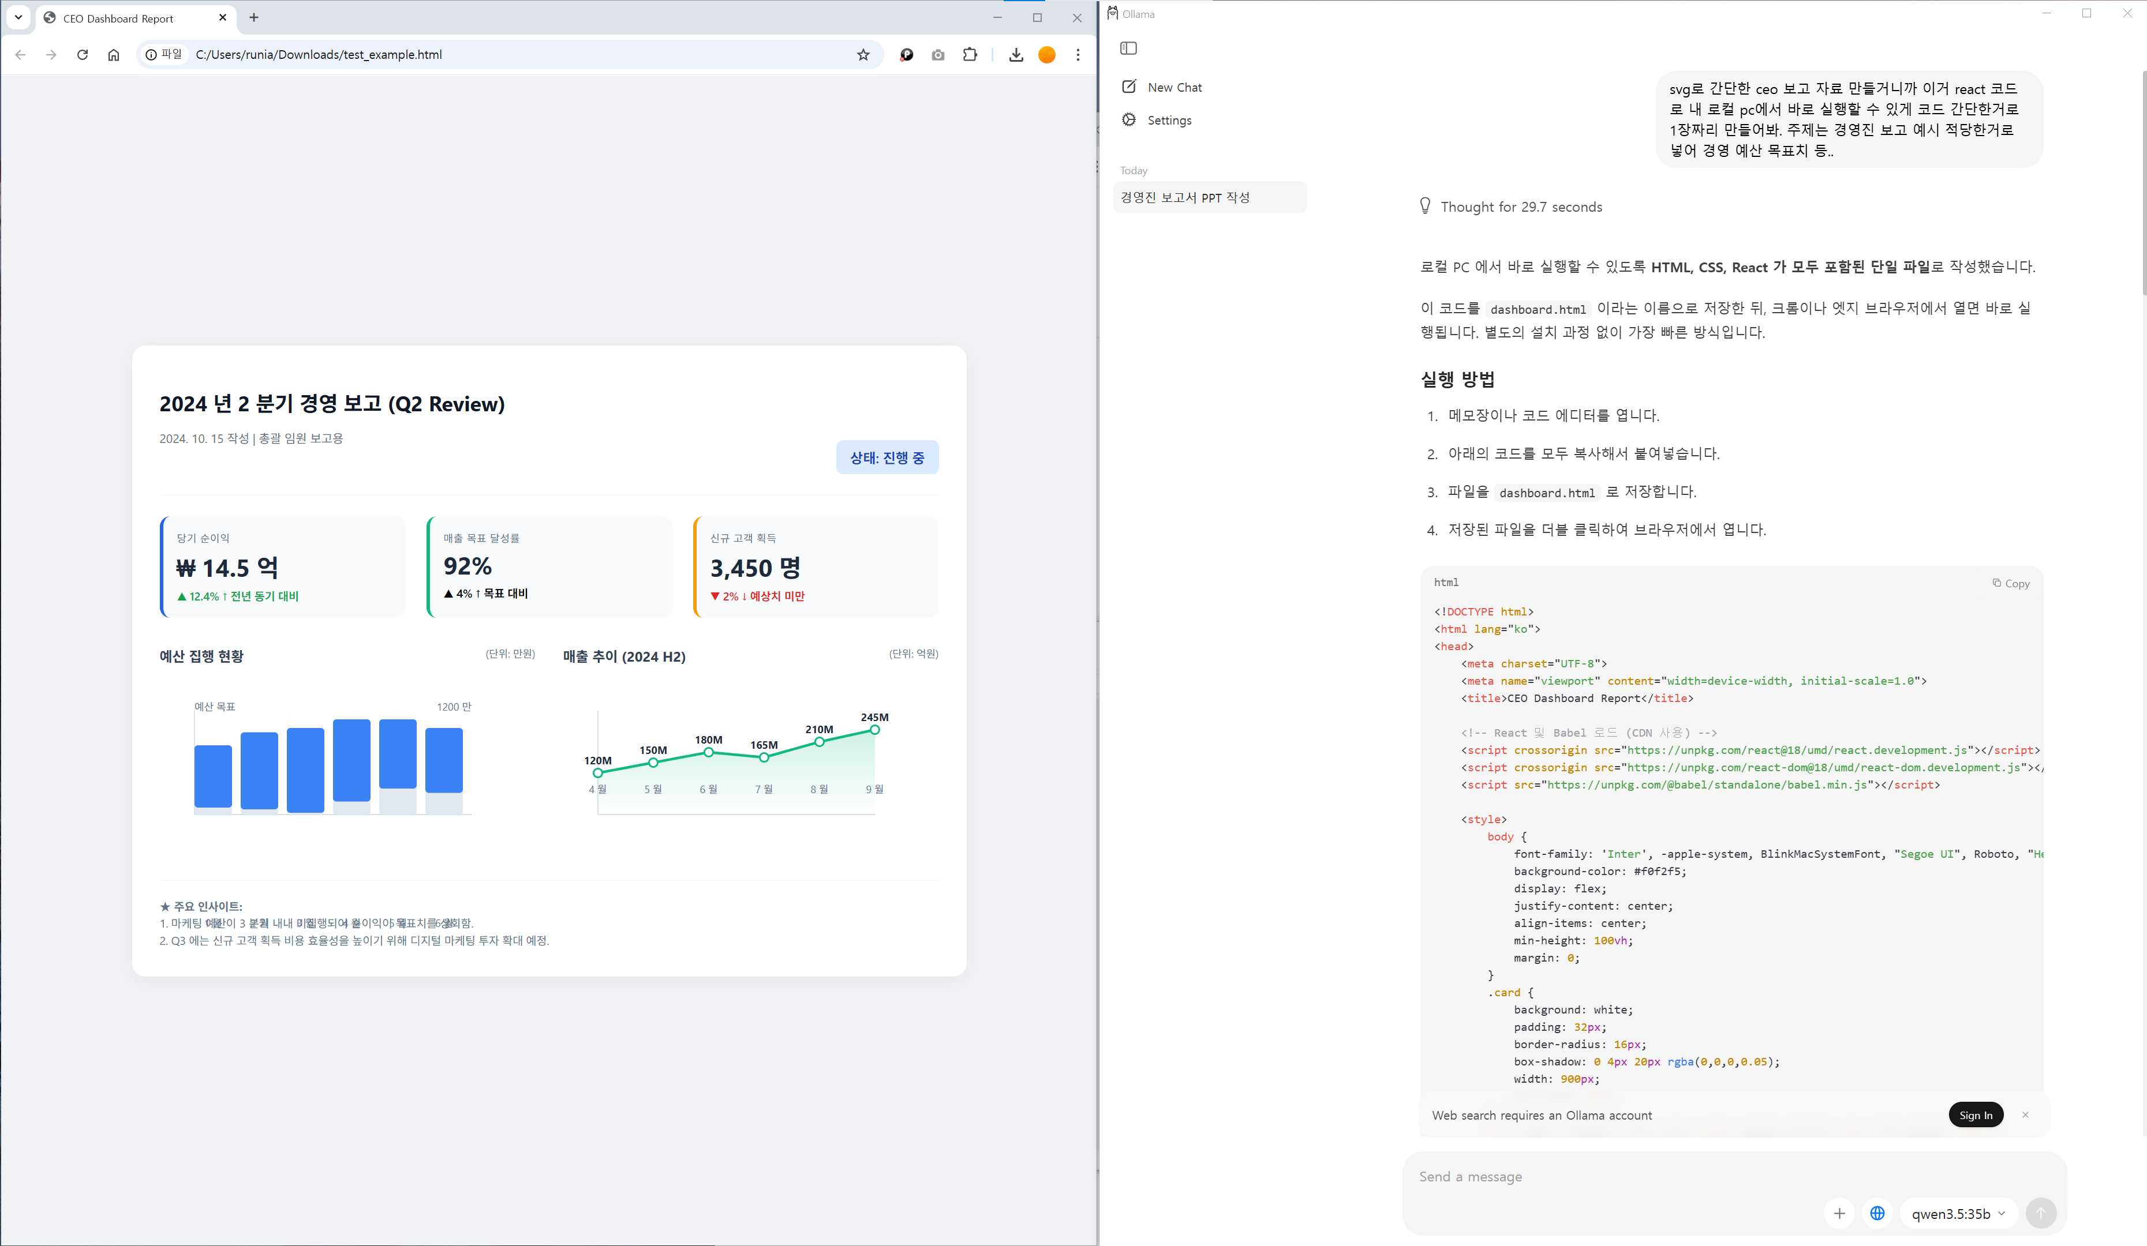Open the extensions puzzle icon
2147x1246 pixels.
970,54
